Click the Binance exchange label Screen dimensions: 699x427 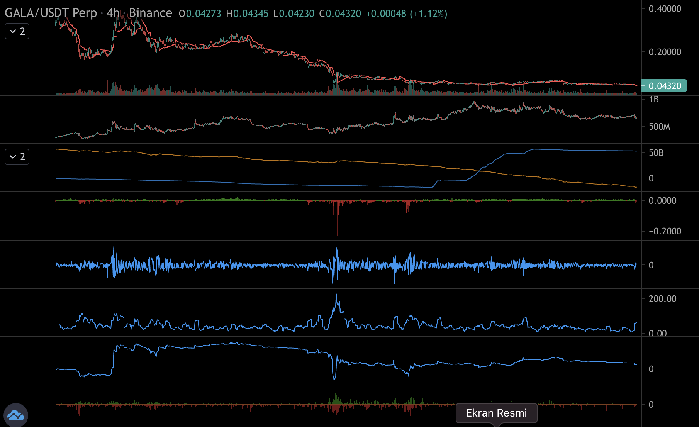(x=150, y=13)
